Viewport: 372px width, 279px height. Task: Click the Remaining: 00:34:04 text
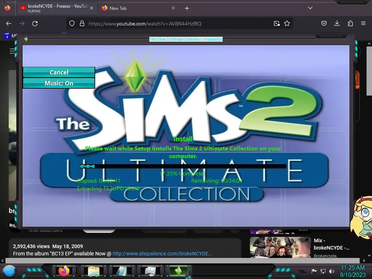(217, 181)
